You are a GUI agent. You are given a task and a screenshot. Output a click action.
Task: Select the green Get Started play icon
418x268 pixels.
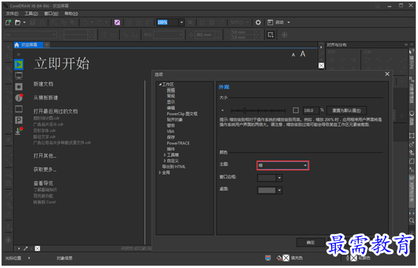[x=18, y=64]
